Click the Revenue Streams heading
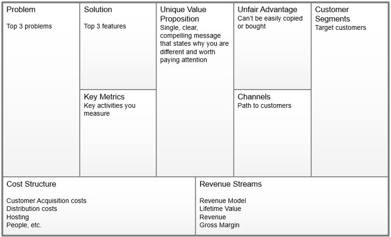 point(230,184)
